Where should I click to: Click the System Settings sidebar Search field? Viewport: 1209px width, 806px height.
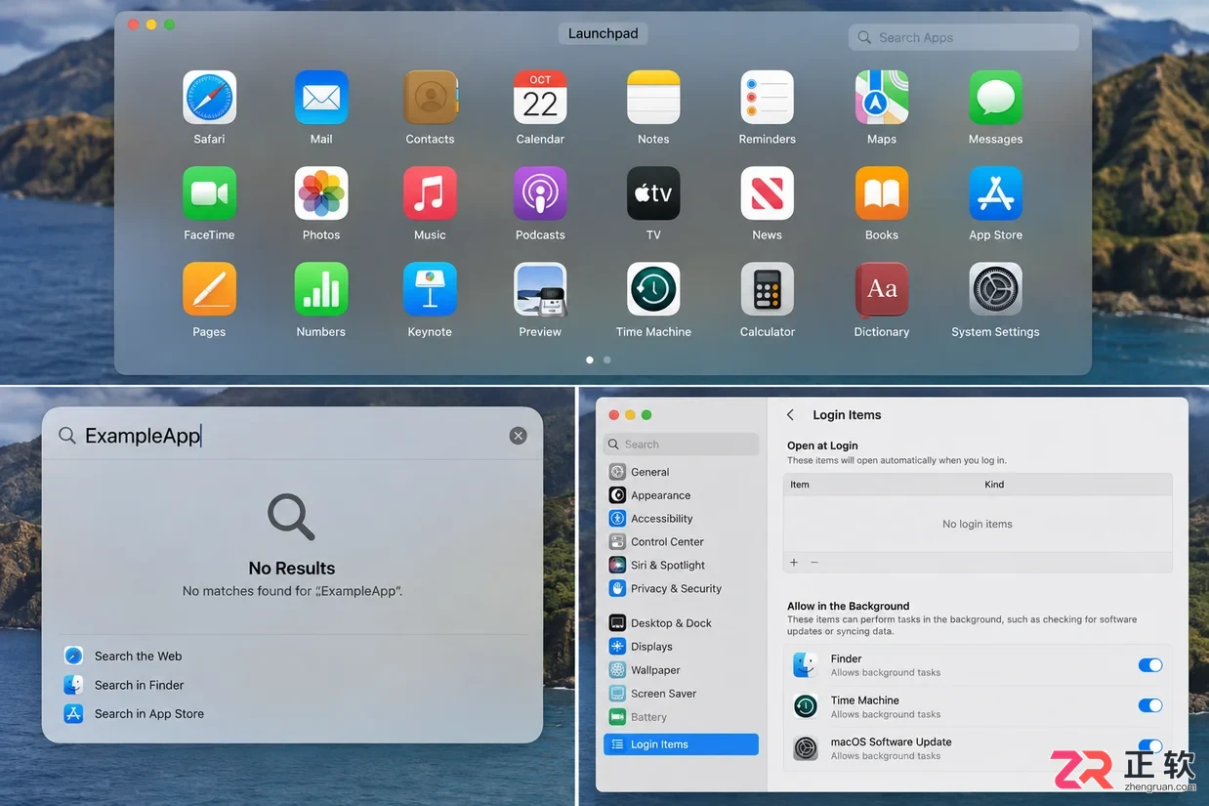681,445
